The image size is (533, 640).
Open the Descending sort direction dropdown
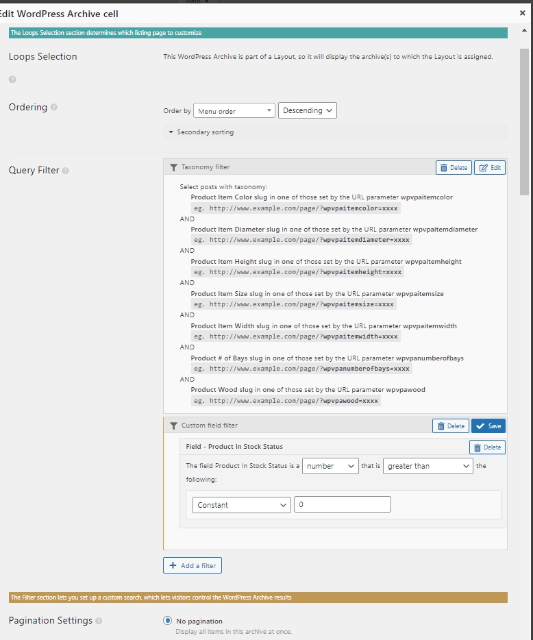(x=308, y=110)
